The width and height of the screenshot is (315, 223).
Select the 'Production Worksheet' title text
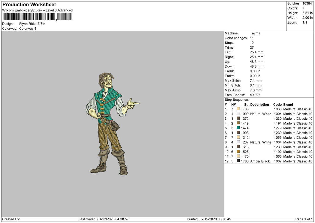pyautogui.click(x=29, y=5)
